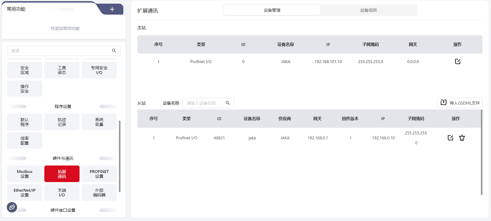Delete the jaka slave device
Screen dimensions: 491x221
[x=462, y=138]
